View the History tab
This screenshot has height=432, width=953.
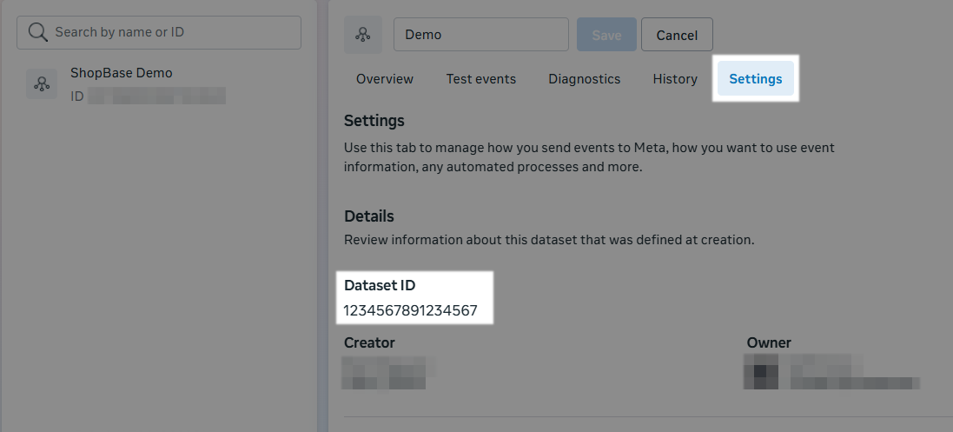(675, 79)
